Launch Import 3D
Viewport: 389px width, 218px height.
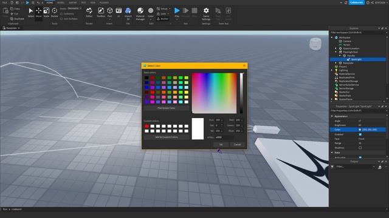pyautogui.click(x=128, y=13)
